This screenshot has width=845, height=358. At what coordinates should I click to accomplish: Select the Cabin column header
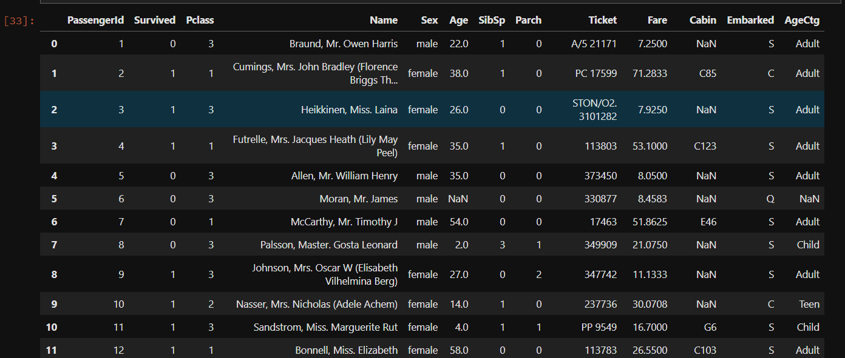click(702, 20)
